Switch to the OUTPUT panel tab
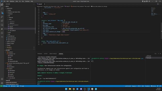162x91 pixels. tap(46, 54)
